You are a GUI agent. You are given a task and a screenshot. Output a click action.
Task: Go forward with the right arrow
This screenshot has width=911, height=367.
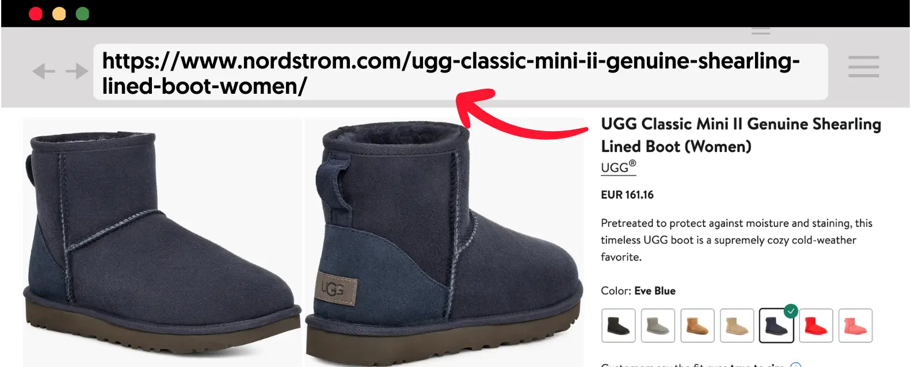click(77, 71)
